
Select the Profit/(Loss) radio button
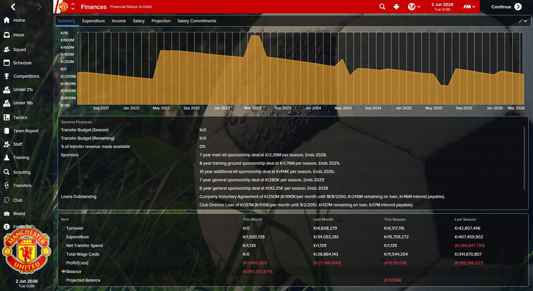pyautogui.click(x=63, y=263)
